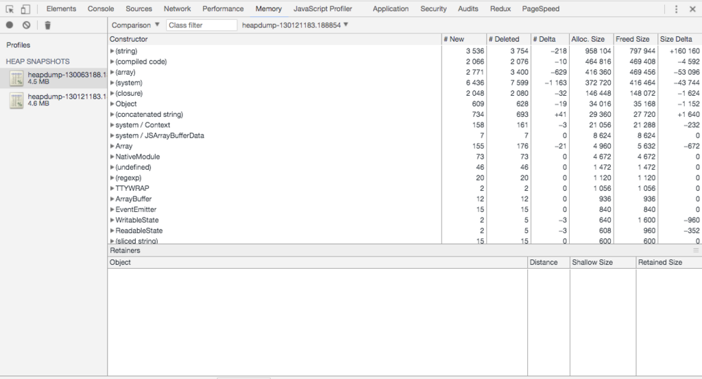The height and width of the screenshot is (379, 702).
Task: Sort retainers by the Object column header
Action: 317,262
